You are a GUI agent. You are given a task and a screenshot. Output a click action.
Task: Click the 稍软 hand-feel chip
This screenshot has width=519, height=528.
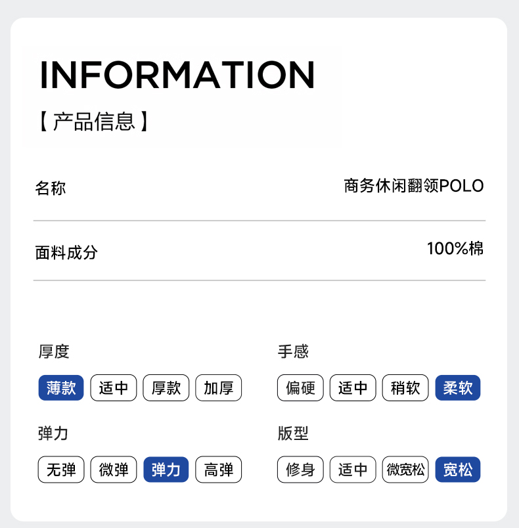tap(405, 388)
